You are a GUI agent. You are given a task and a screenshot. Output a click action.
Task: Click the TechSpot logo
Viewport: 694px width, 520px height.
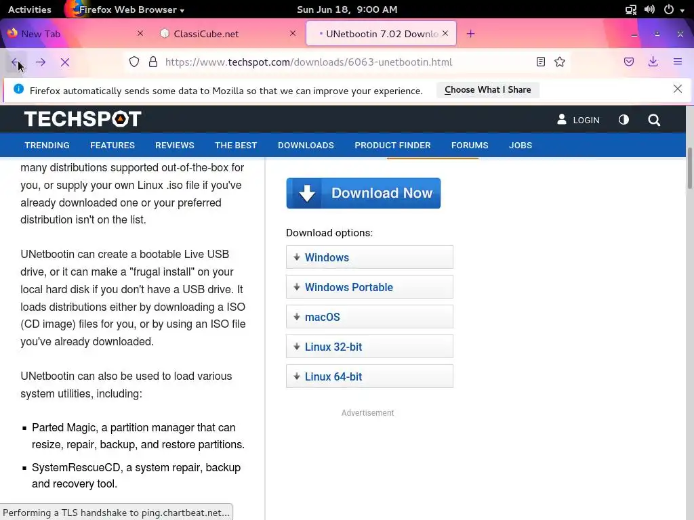[x=83, y=119]
